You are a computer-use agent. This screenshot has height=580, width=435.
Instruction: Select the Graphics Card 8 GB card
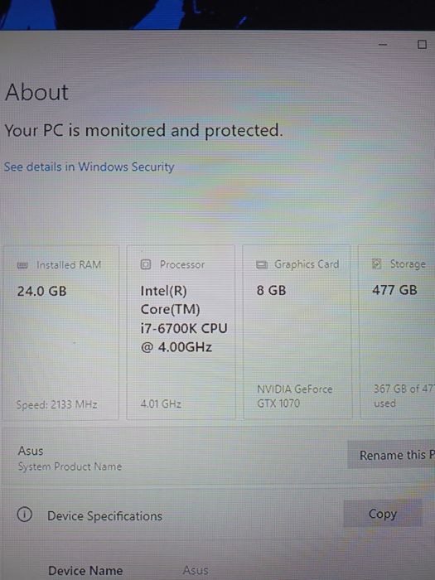click(x=297, y=332)
